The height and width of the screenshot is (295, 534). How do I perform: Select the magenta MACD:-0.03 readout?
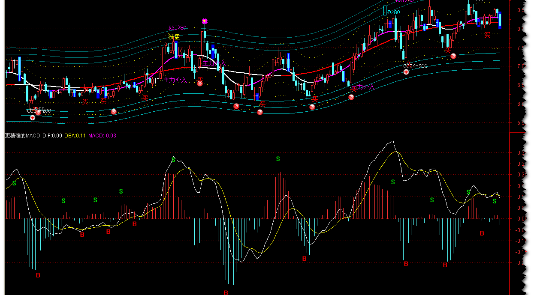(102, 136)
